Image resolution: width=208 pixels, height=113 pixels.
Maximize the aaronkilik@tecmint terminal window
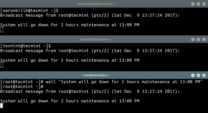coord(198,4)
